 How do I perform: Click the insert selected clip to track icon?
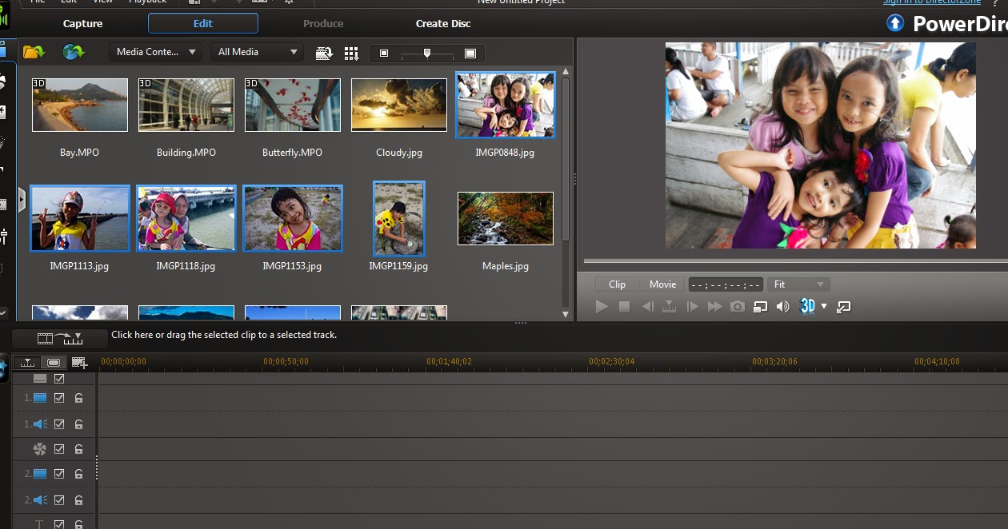(x=60, y=339)
